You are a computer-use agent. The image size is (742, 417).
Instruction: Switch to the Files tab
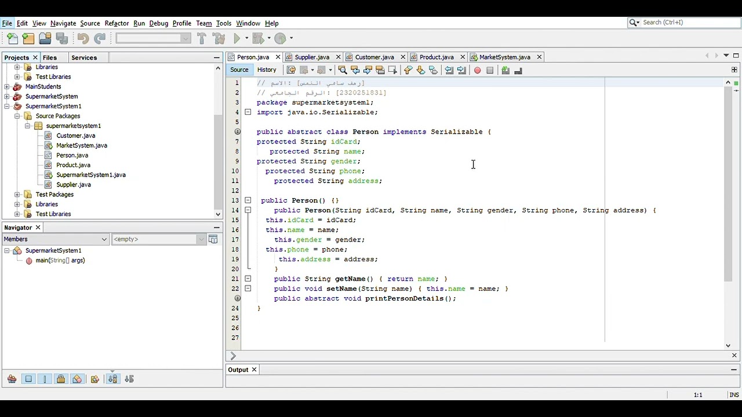click(x=50, y=57)
